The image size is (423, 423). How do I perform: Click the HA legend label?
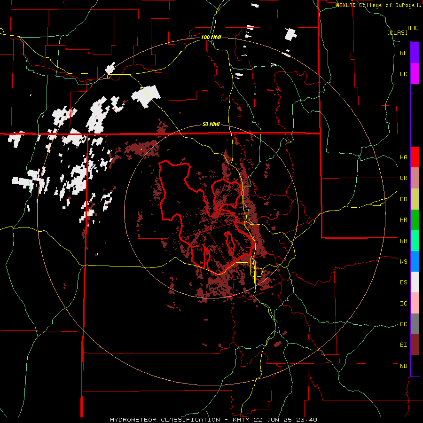[x=404, y=157]
